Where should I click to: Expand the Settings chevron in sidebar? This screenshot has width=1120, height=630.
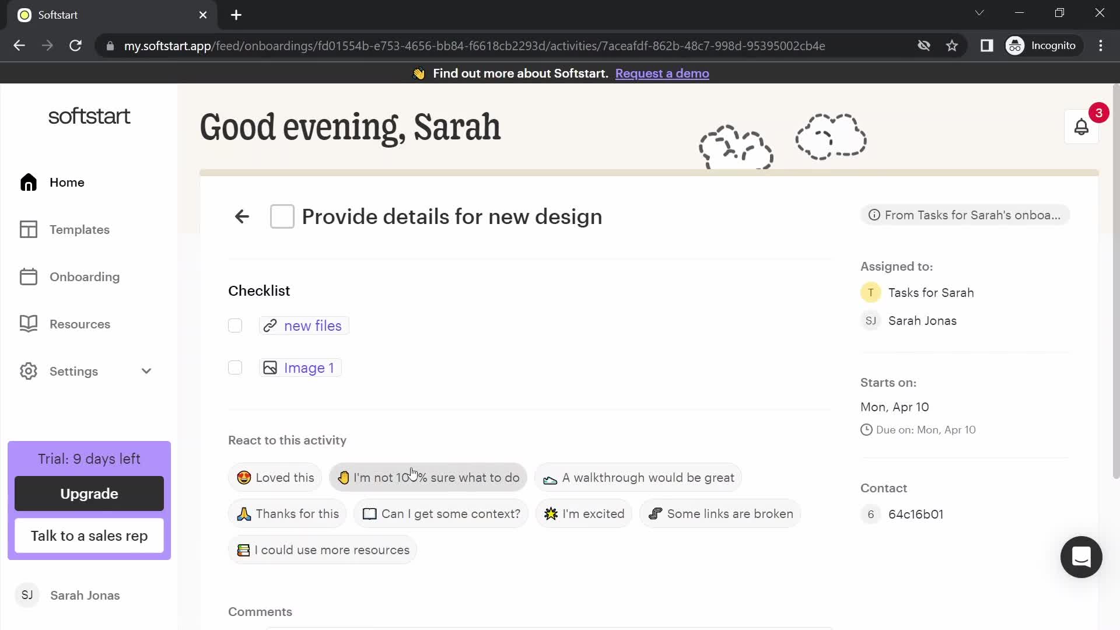click(x=146, y=372)
